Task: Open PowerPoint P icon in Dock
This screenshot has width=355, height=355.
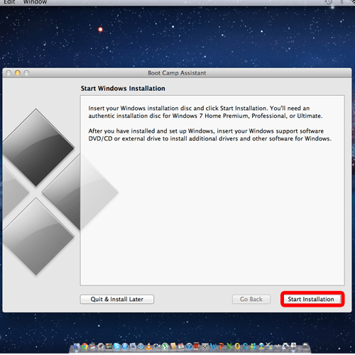Action: [222, 346]
